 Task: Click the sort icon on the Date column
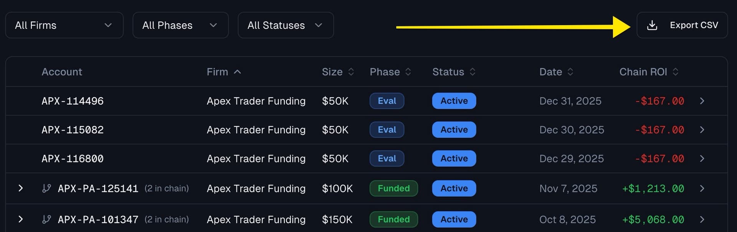pyautogui.click(x=570, y=72)
